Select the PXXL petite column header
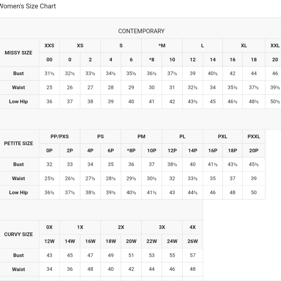The height and width of the screenshot is (281, 281). tap(253, 137)
